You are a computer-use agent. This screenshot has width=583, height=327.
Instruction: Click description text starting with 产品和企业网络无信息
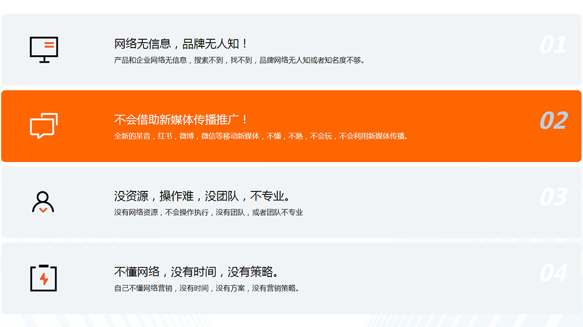coord(239,60)
